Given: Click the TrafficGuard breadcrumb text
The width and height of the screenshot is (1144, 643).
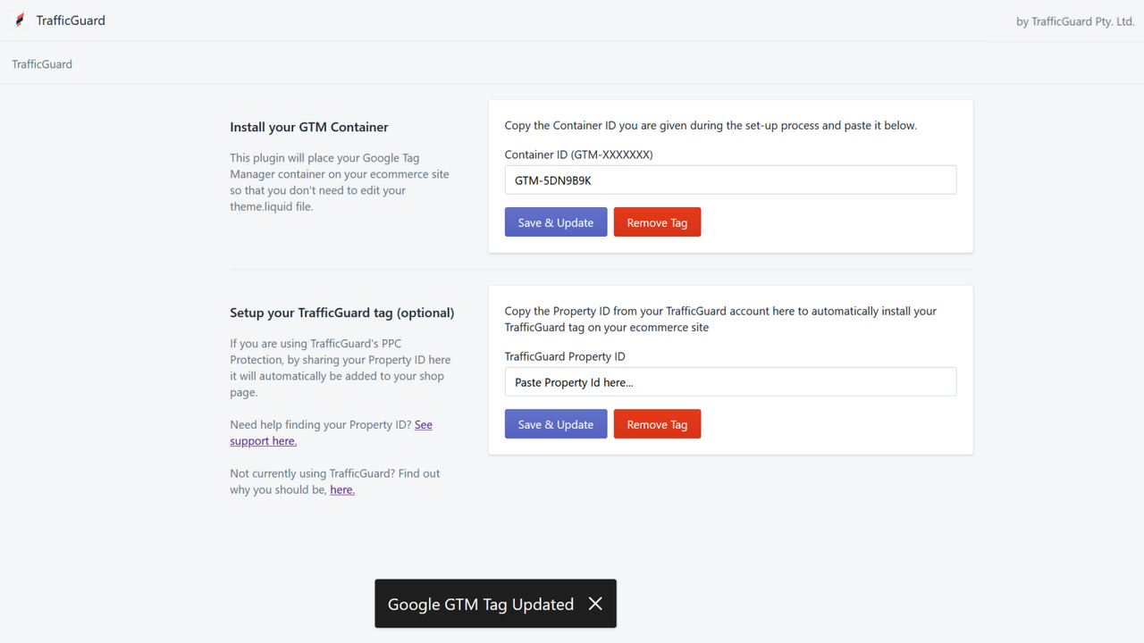Looking at the screenshot, I should [42, 64].
